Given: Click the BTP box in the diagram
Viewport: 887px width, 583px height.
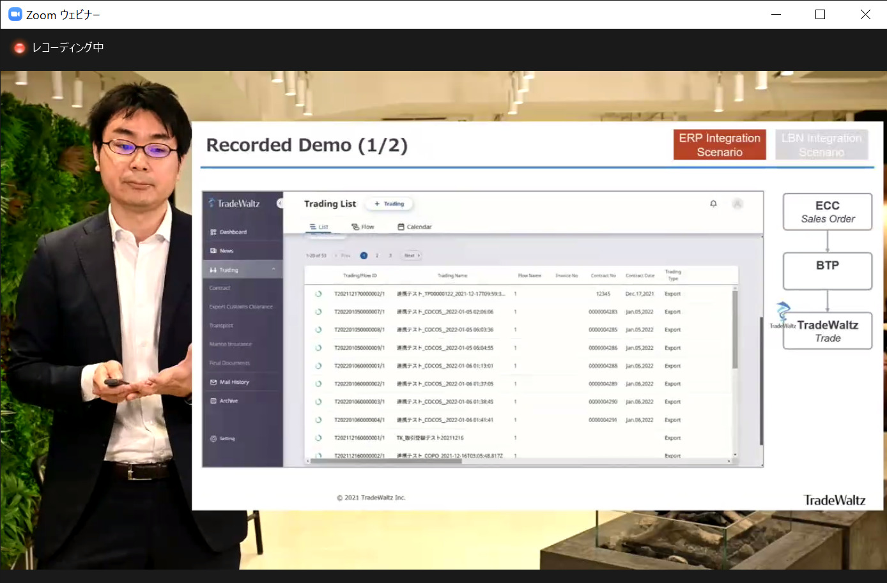Looking at the screenshot, I should 828,271.
